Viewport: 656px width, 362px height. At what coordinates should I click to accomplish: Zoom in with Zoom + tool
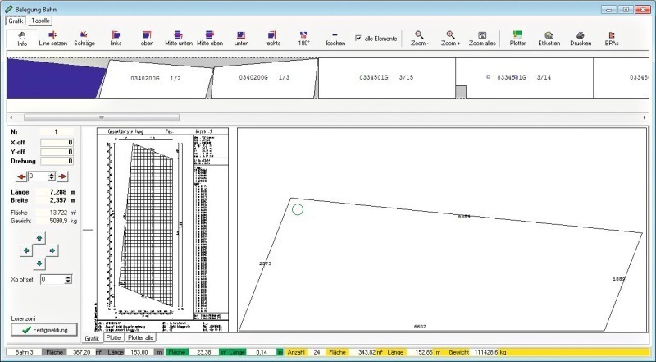tap(450, 39)
